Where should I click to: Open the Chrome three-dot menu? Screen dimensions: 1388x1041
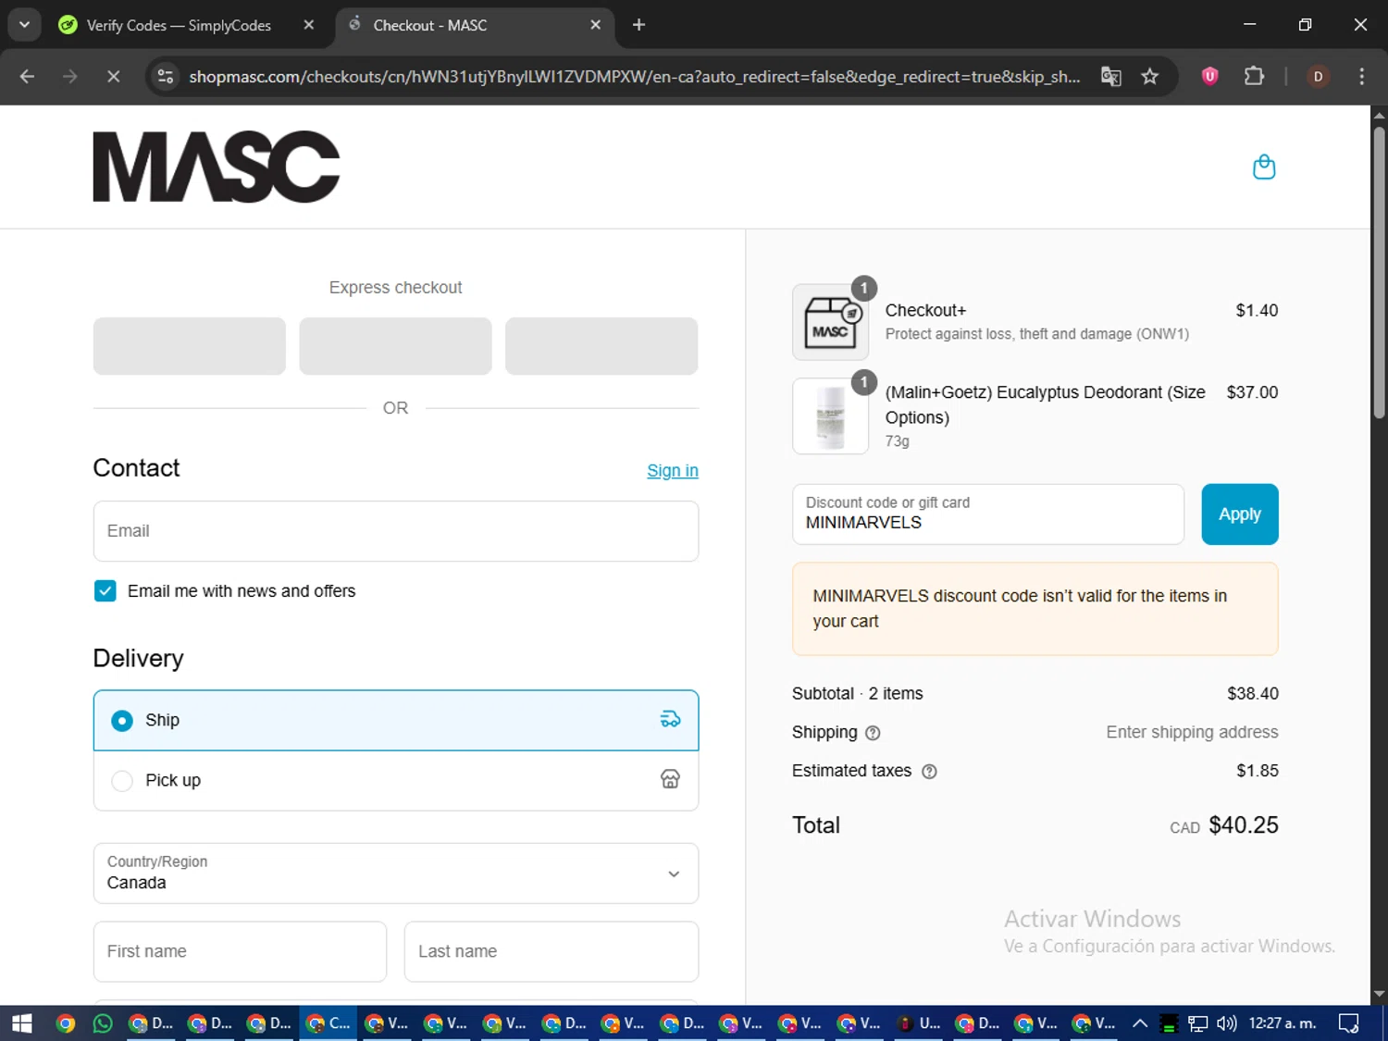[1361, 76]
